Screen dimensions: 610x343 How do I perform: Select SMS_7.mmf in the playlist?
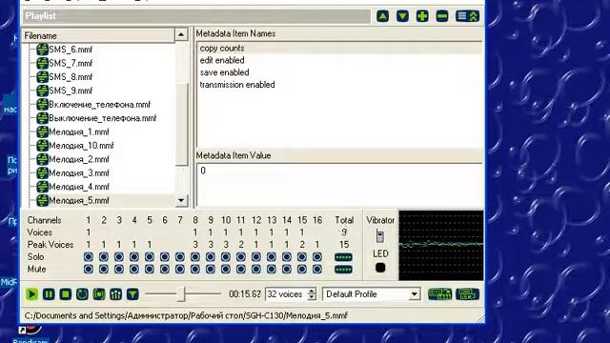pyautogui.click(x=71, y=63)
